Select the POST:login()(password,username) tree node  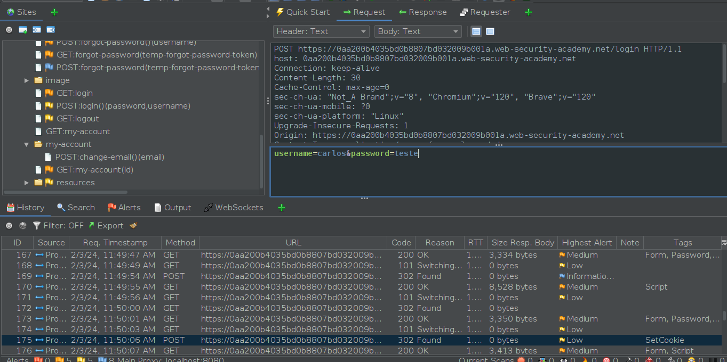pos(123,106)
